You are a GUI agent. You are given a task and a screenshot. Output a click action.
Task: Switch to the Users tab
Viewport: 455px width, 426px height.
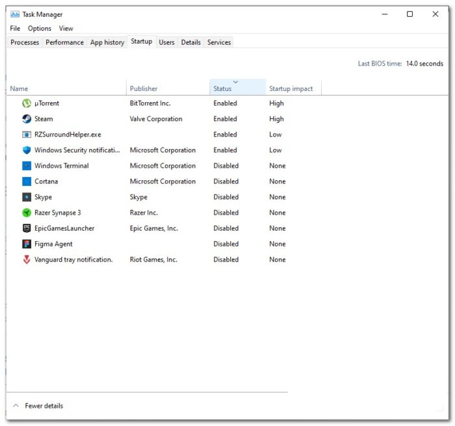pyautogui.click(x=166, y=42)
